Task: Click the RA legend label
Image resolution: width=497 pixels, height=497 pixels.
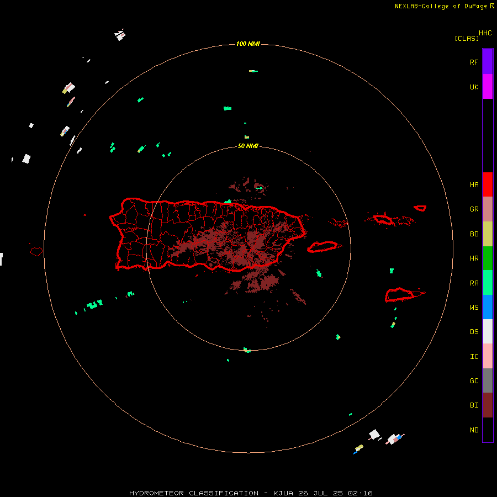Action: [474, 283]
